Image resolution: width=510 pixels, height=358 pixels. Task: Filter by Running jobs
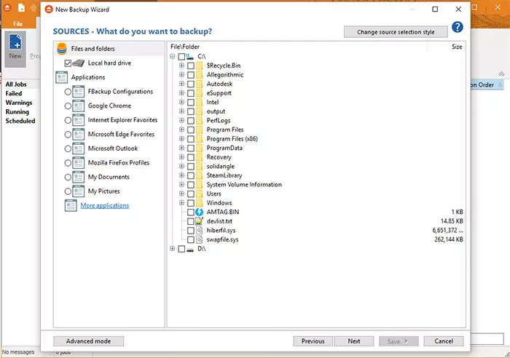tap(17, 112)
